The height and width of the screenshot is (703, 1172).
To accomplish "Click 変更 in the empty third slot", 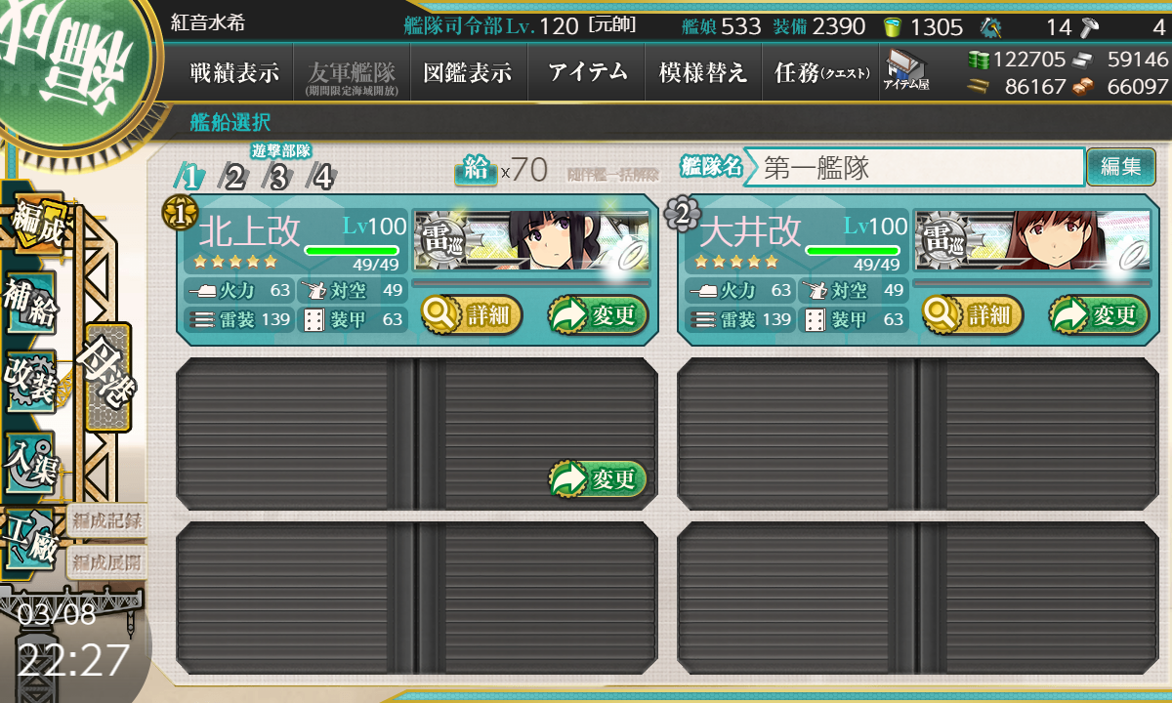I will (599, 478).
